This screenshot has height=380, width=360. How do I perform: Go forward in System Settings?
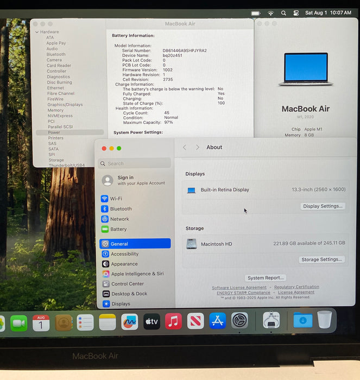pyautogui.click(x=198, y=147)
